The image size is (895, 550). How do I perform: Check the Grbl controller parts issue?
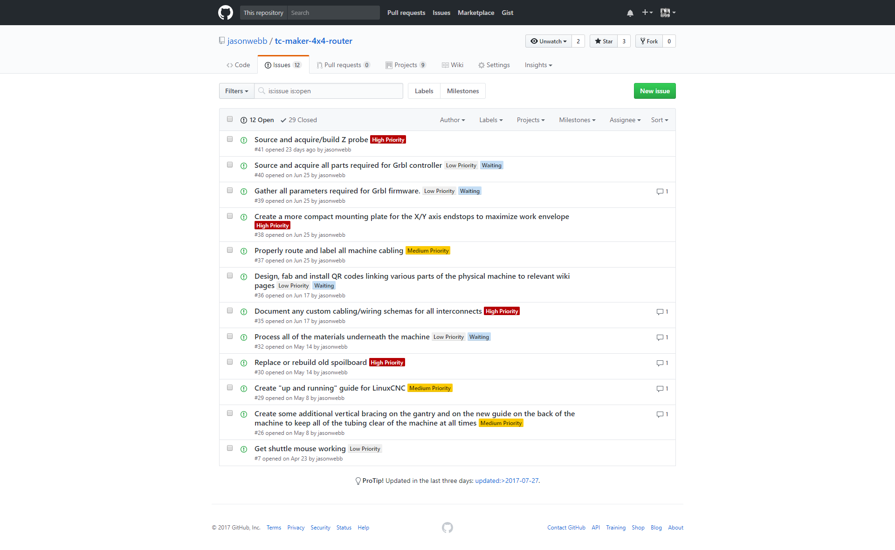230,165
